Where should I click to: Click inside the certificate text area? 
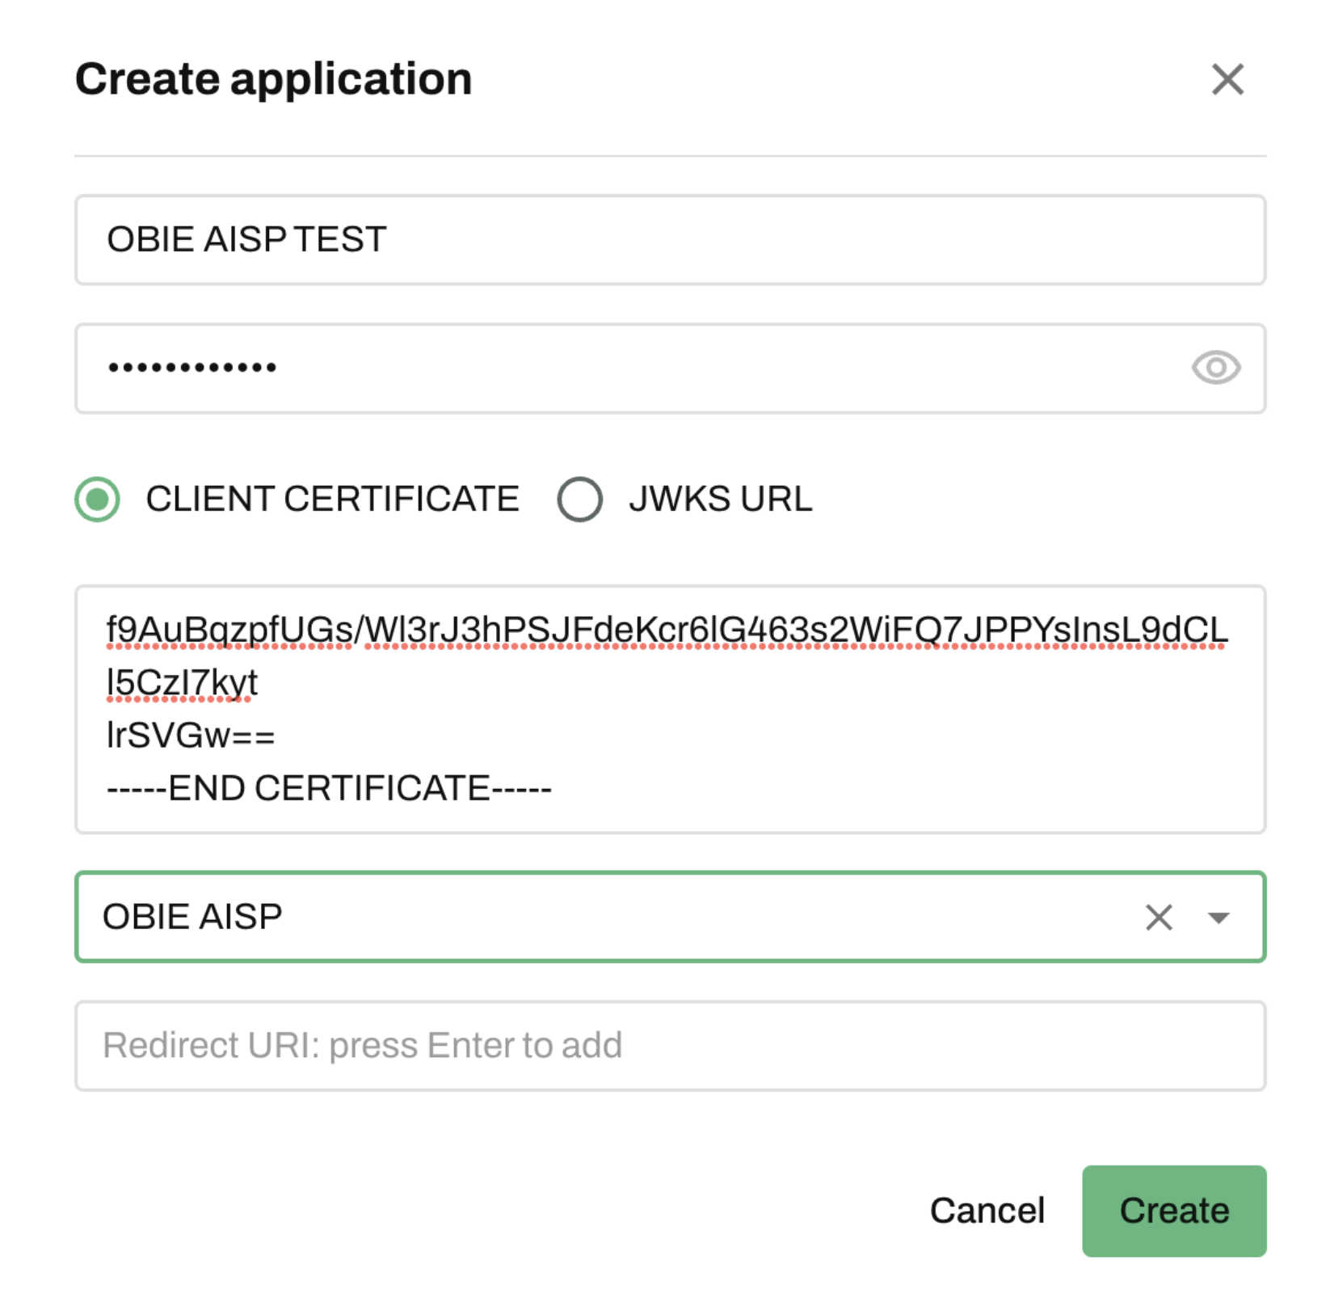[x=889, y=736]
